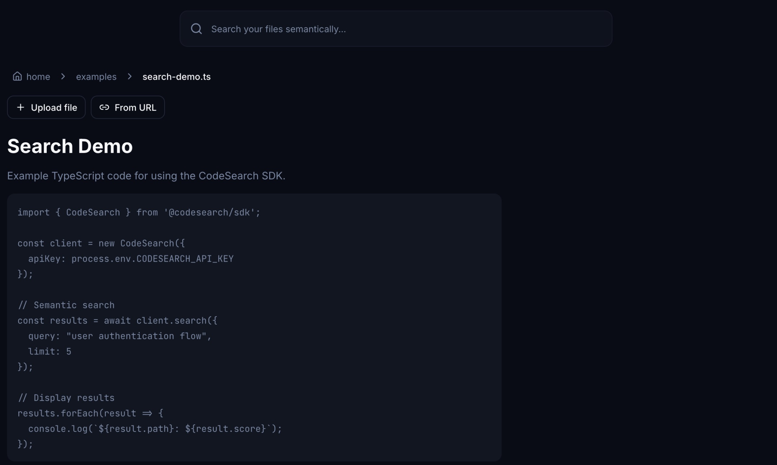777x465 pixels.
Task: Click the apiKey process.env line in code
Action: coord(131,259)
